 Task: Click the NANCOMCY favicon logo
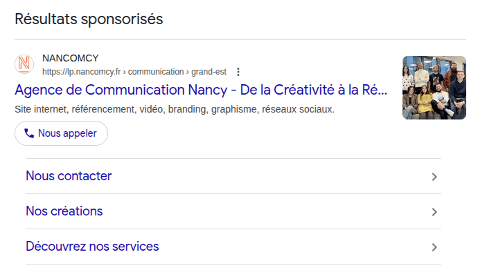pos(24,64)
